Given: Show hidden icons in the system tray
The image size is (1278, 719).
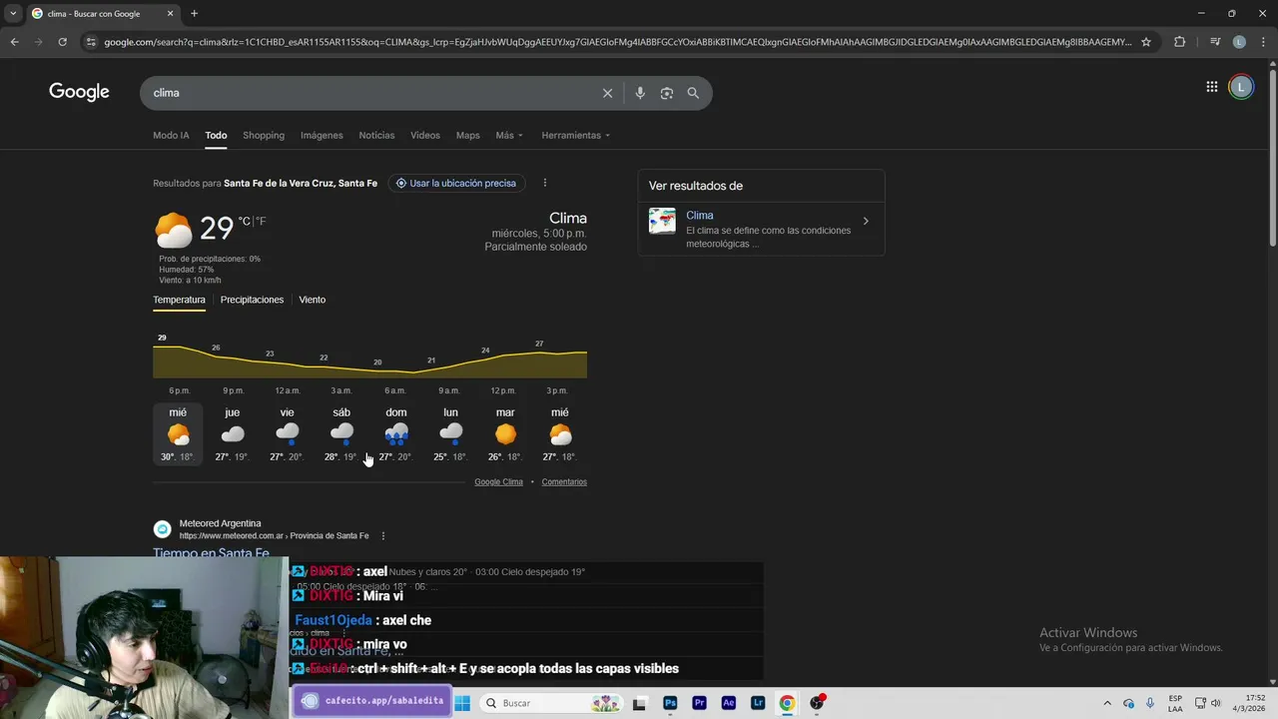Looking at the screenshot, I should 1106,703.
